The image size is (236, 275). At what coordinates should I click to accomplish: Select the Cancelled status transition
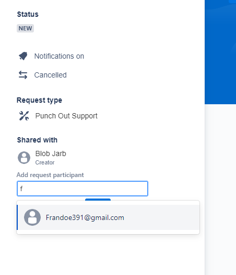50,75
